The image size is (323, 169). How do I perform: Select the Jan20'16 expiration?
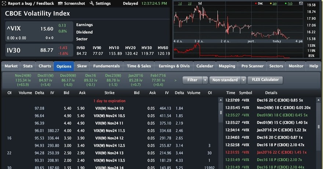click(136, 80)
